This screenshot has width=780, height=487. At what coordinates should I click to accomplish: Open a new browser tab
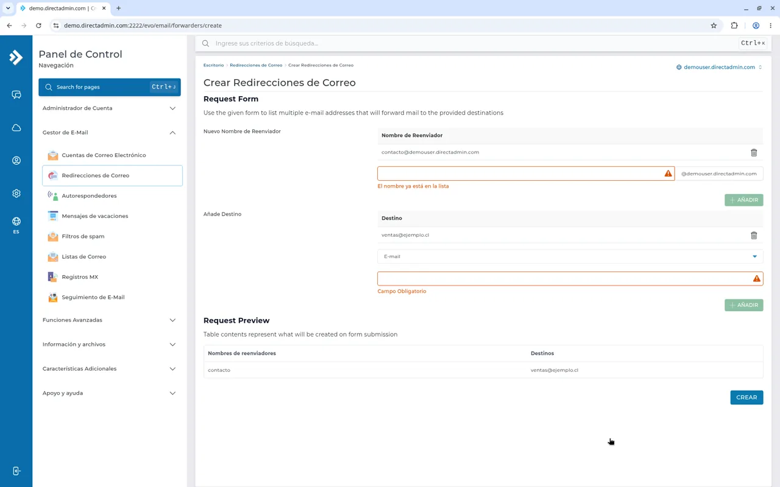pyautogui.click(x=118, y=9)
